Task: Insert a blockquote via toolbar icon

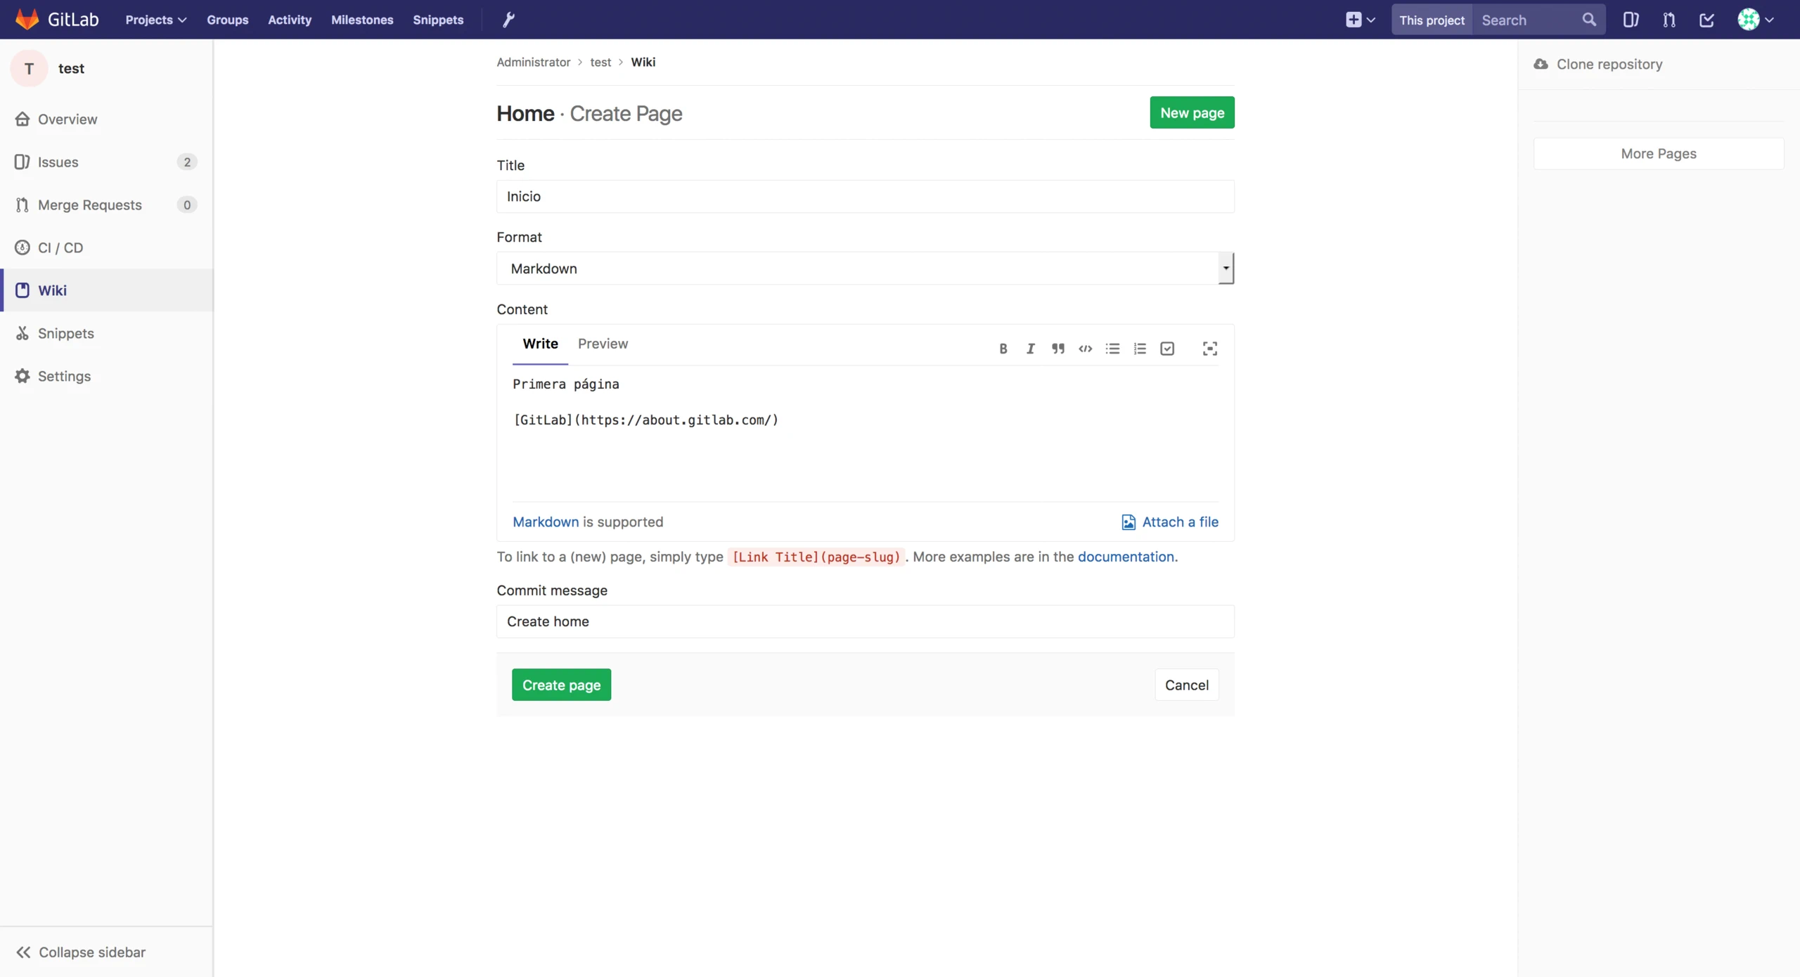Action: tap(1057, 349)
